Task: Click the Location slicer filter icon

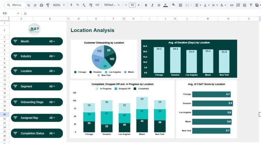Action: pos(15,71)
